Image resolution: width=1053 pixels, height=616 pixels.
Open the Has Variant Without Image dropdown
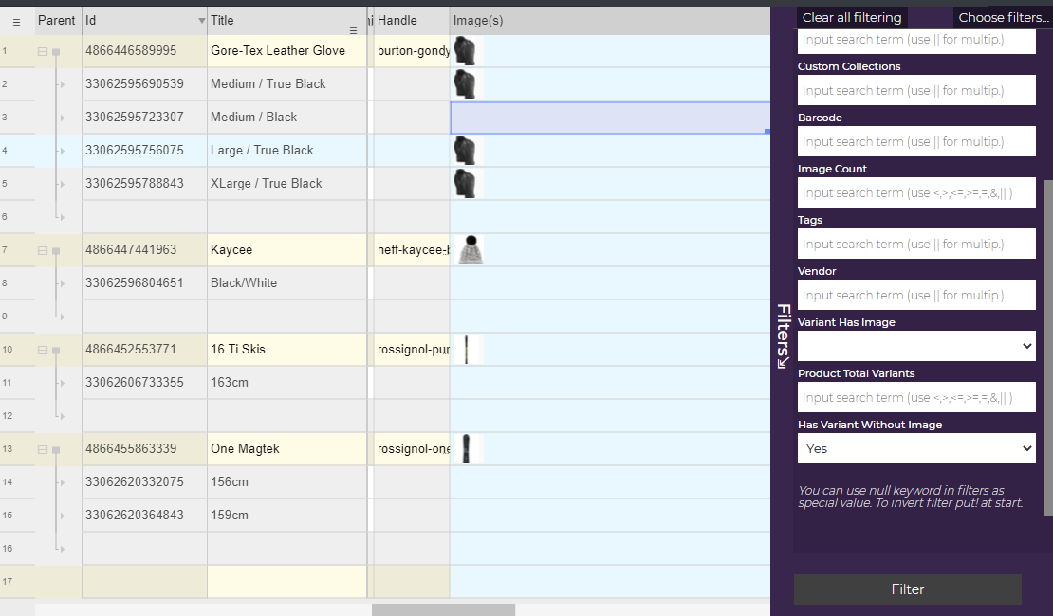(x=916, y=449)
